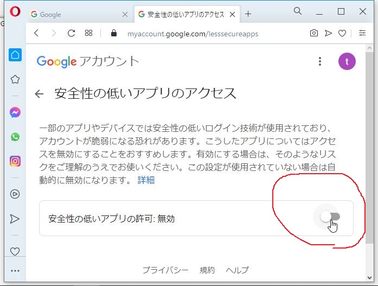The height and width of the screenshot is (286, 378).
Task: Open sidebar three-dots setup menu
Action: [x=15, y=271]
